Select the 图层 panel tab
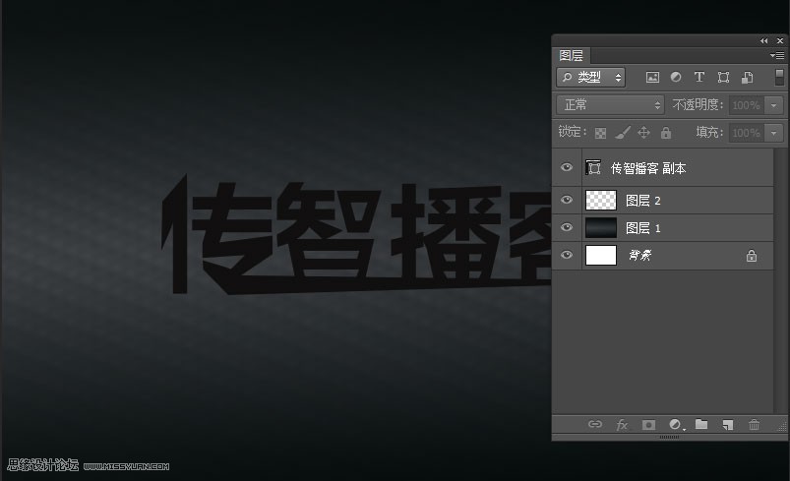 572,56
